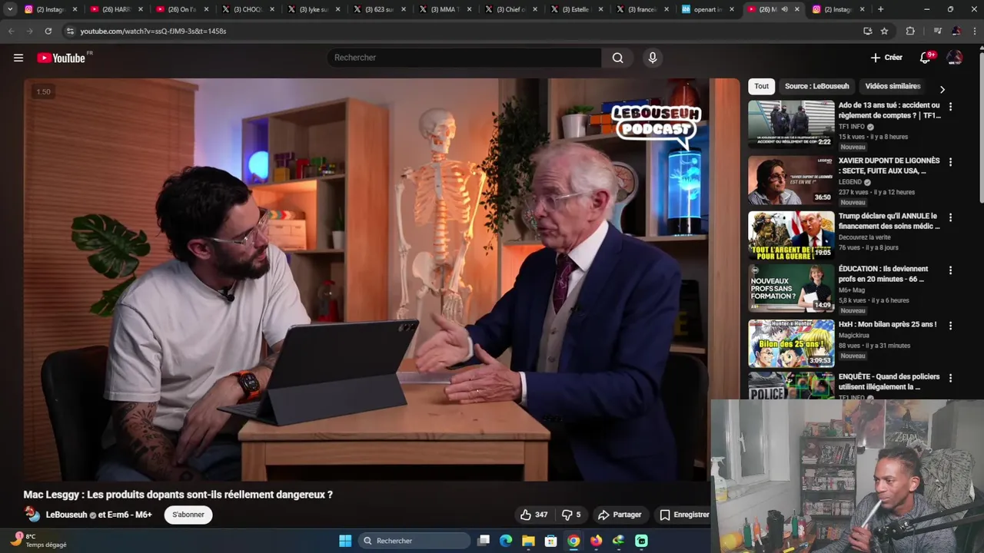Show next filter chips with right arrow

(x=942, y=89)
